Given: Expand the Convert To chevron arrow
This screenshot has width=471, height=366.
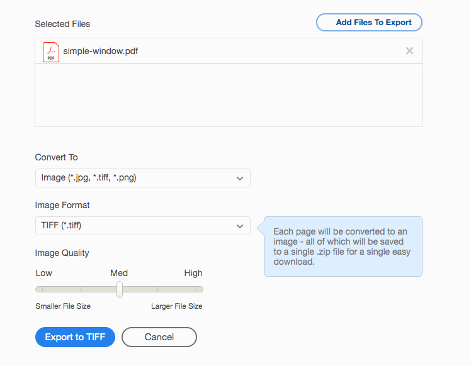Looking at the screenshot, I should click(x=240, y=178).
